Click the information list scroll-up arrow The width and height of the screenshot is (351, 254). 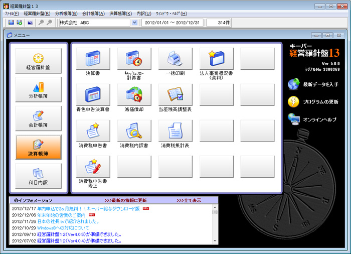point(215,207)
